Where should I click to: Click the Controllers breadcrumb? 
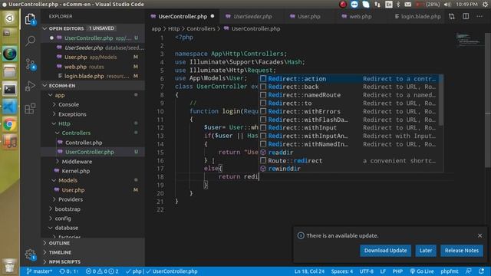[x=201, y=28]
